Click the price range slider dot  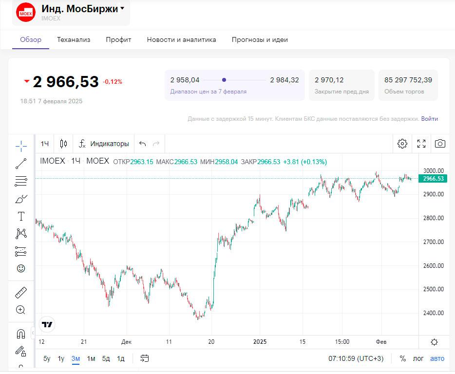click(224, 80)
